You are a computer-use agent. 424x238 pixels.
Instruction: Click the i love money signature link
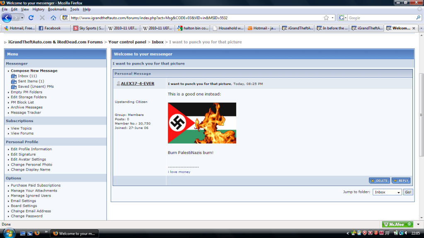(x=179, y=172)
